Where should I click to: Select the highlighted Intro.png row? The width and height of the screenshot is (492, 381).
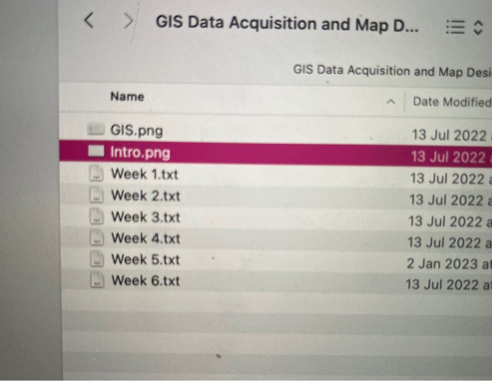point(228,151)
